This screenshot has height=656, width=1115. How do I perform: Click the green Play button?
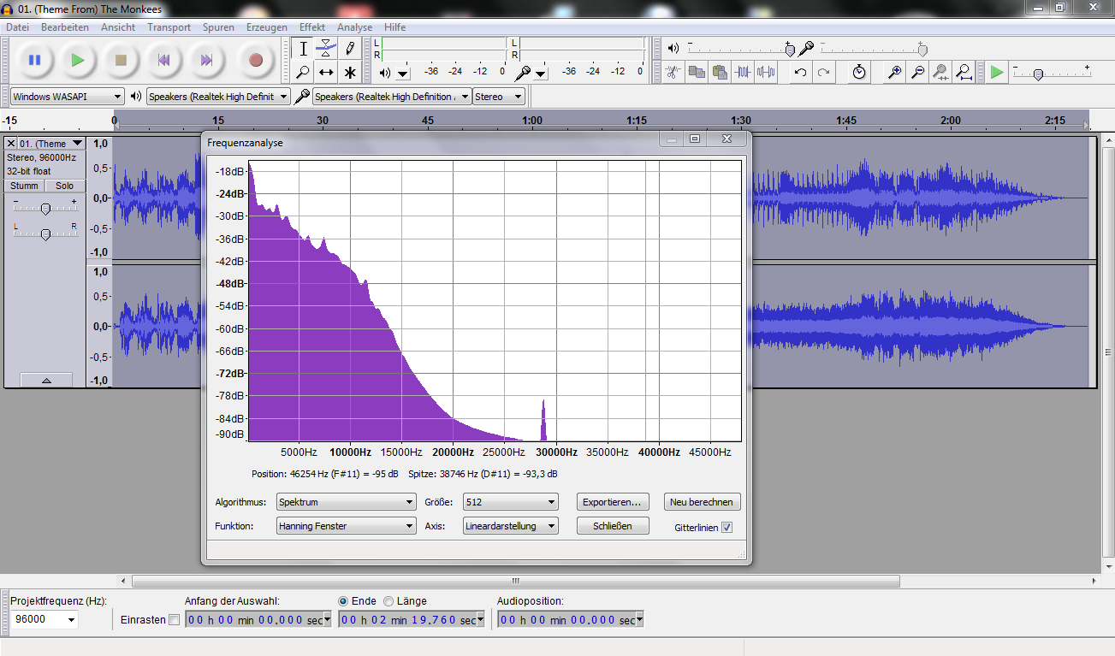(78, 60)
